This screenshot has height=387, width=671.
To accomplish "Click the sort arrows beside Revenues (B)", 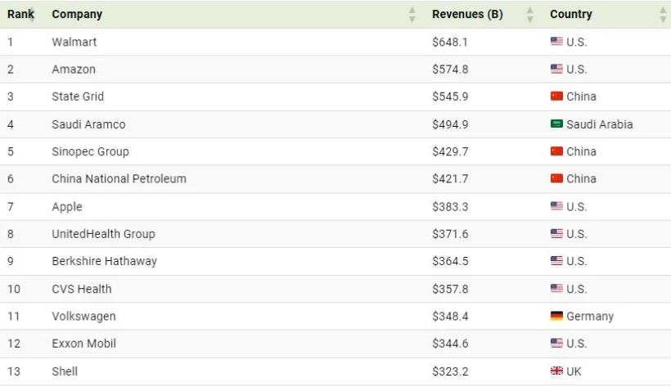I will click(x=530, y=15).
